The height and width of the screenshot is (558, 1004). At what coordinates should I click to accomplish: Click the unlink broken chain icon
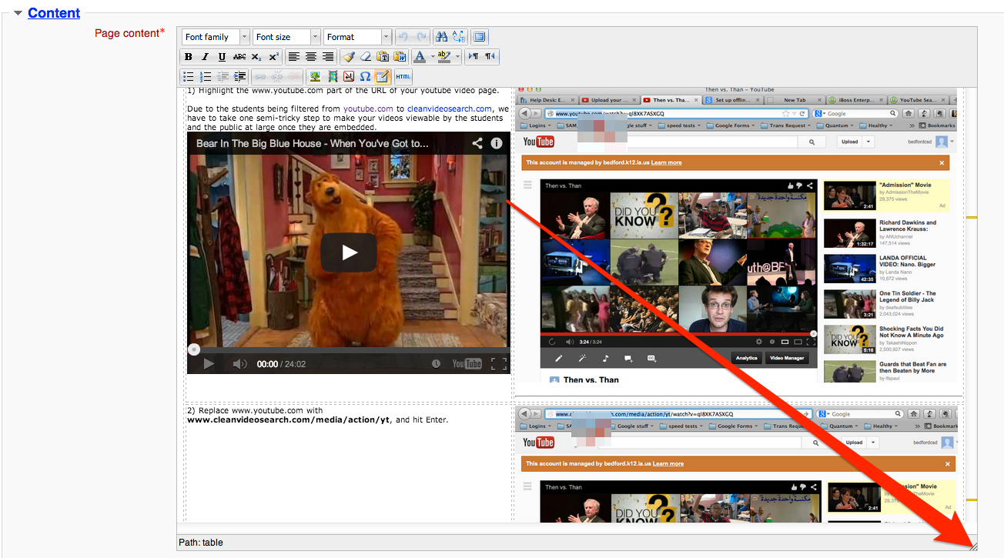tap(277, 76)
